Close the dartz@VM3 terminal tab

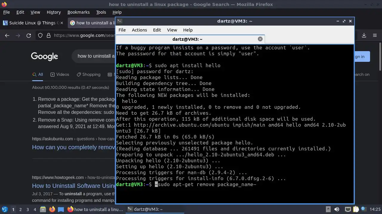click(260, 39)
